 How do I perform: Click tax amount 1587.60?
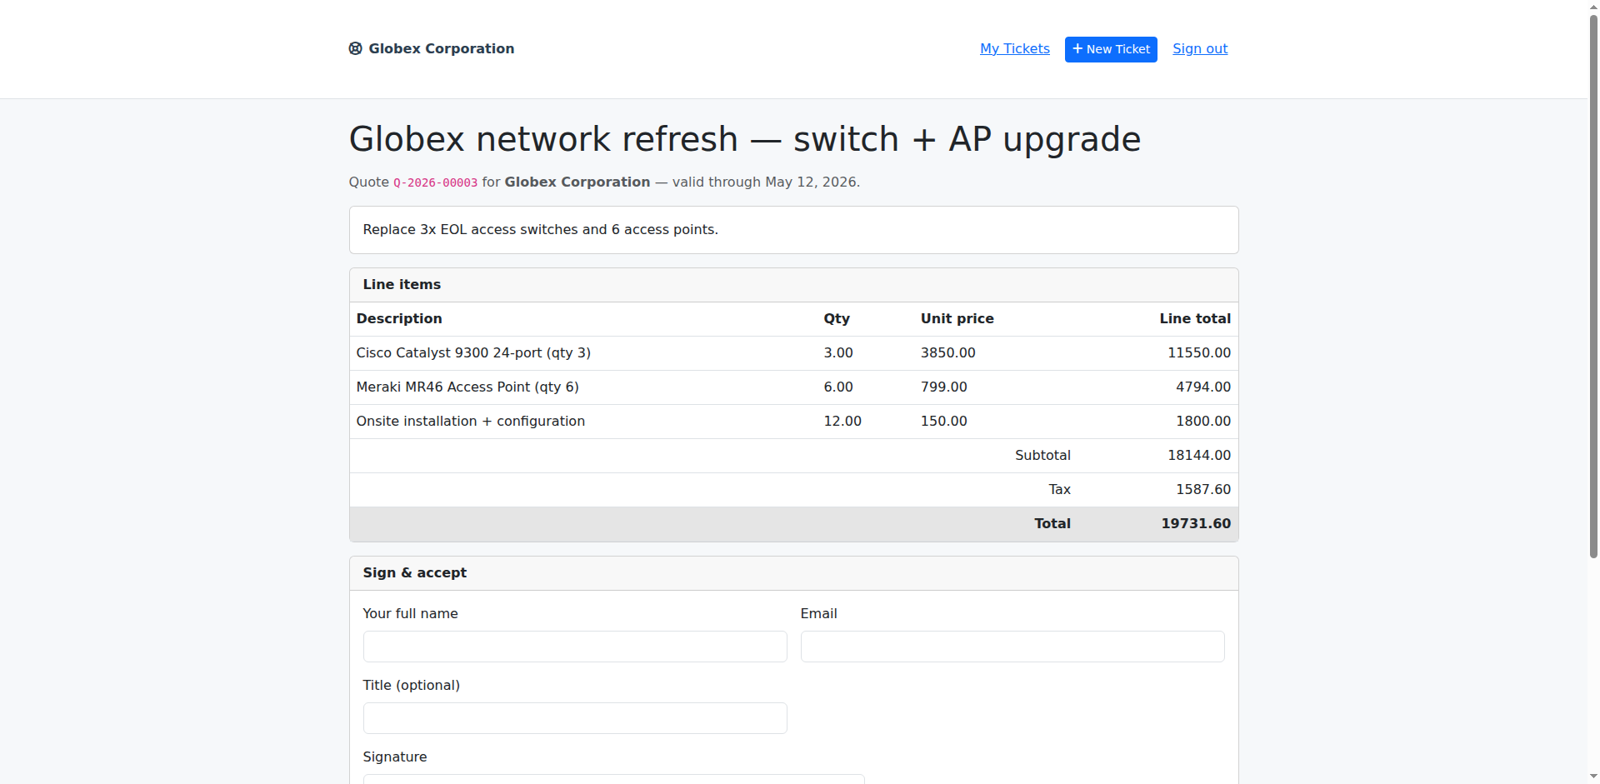1203,489
